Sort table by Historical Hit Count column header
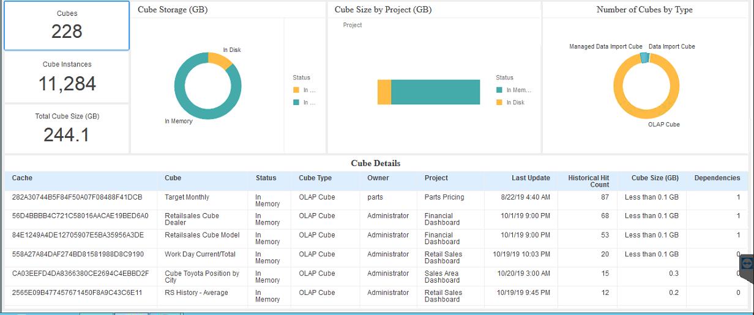The image size is (754, 315). coord(588,181)
